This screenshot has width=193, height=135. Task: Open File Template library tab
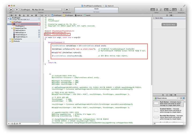point(163,95)
